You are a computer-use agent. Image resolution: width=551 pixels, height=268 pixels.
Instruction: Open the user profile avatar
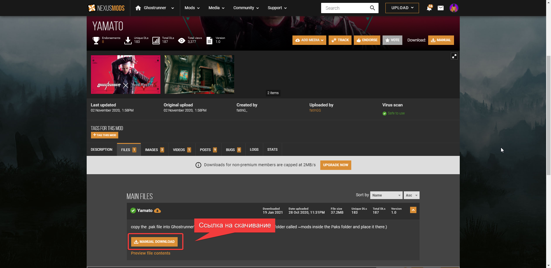pyautogui.click(x=454, y=8)
